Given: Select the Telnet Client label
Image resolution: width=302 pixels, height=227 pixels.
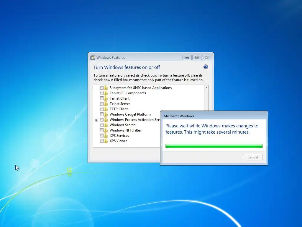Looking at the screenshot, I should point(120,98).
